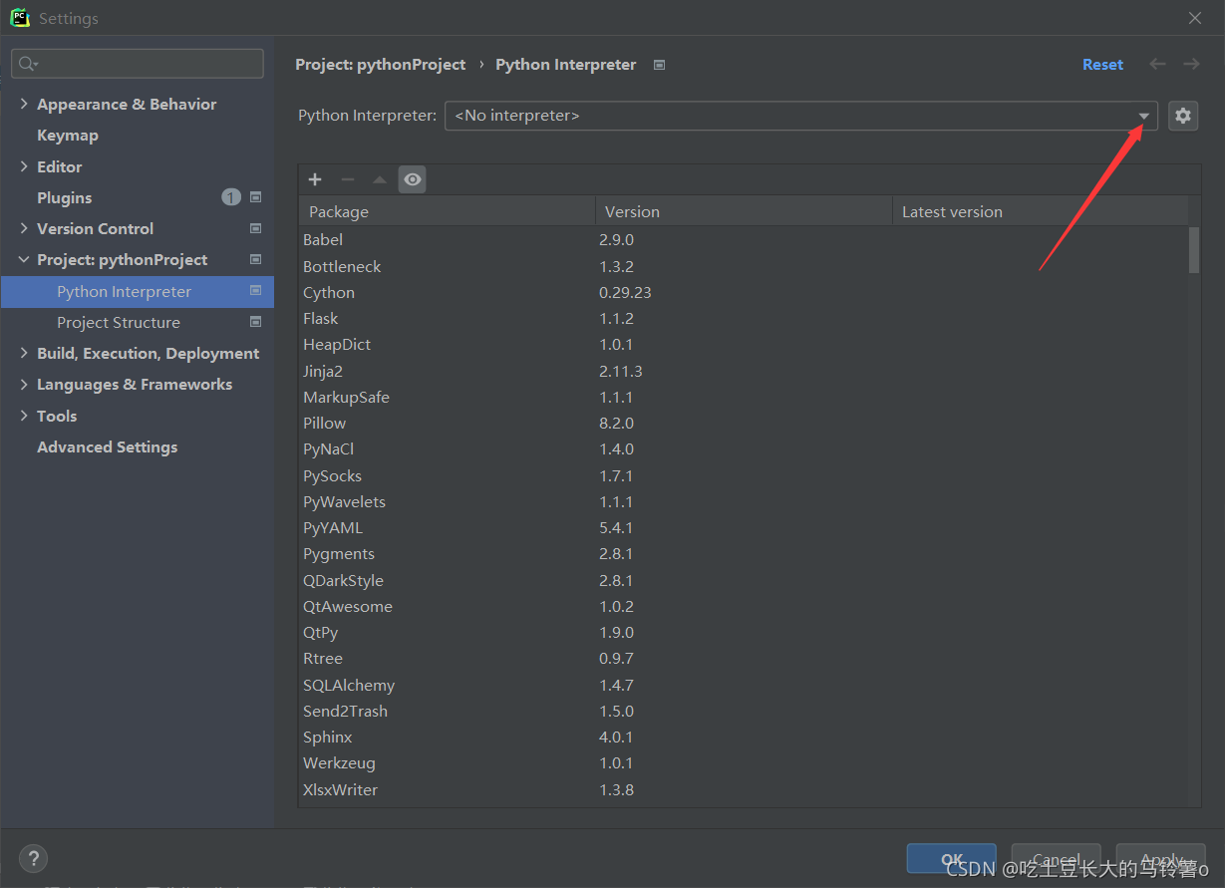Install a new package with the plus icon
The width and height of the screenshot is (1225, 888).
315,179
